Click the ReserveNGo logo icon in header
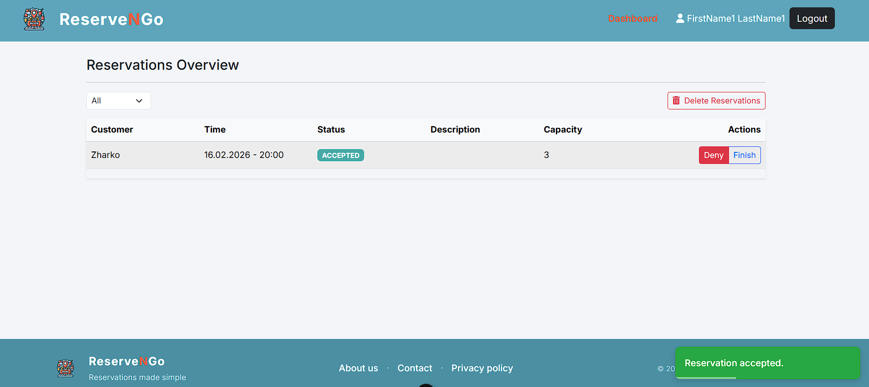 [x=34, y=19]
